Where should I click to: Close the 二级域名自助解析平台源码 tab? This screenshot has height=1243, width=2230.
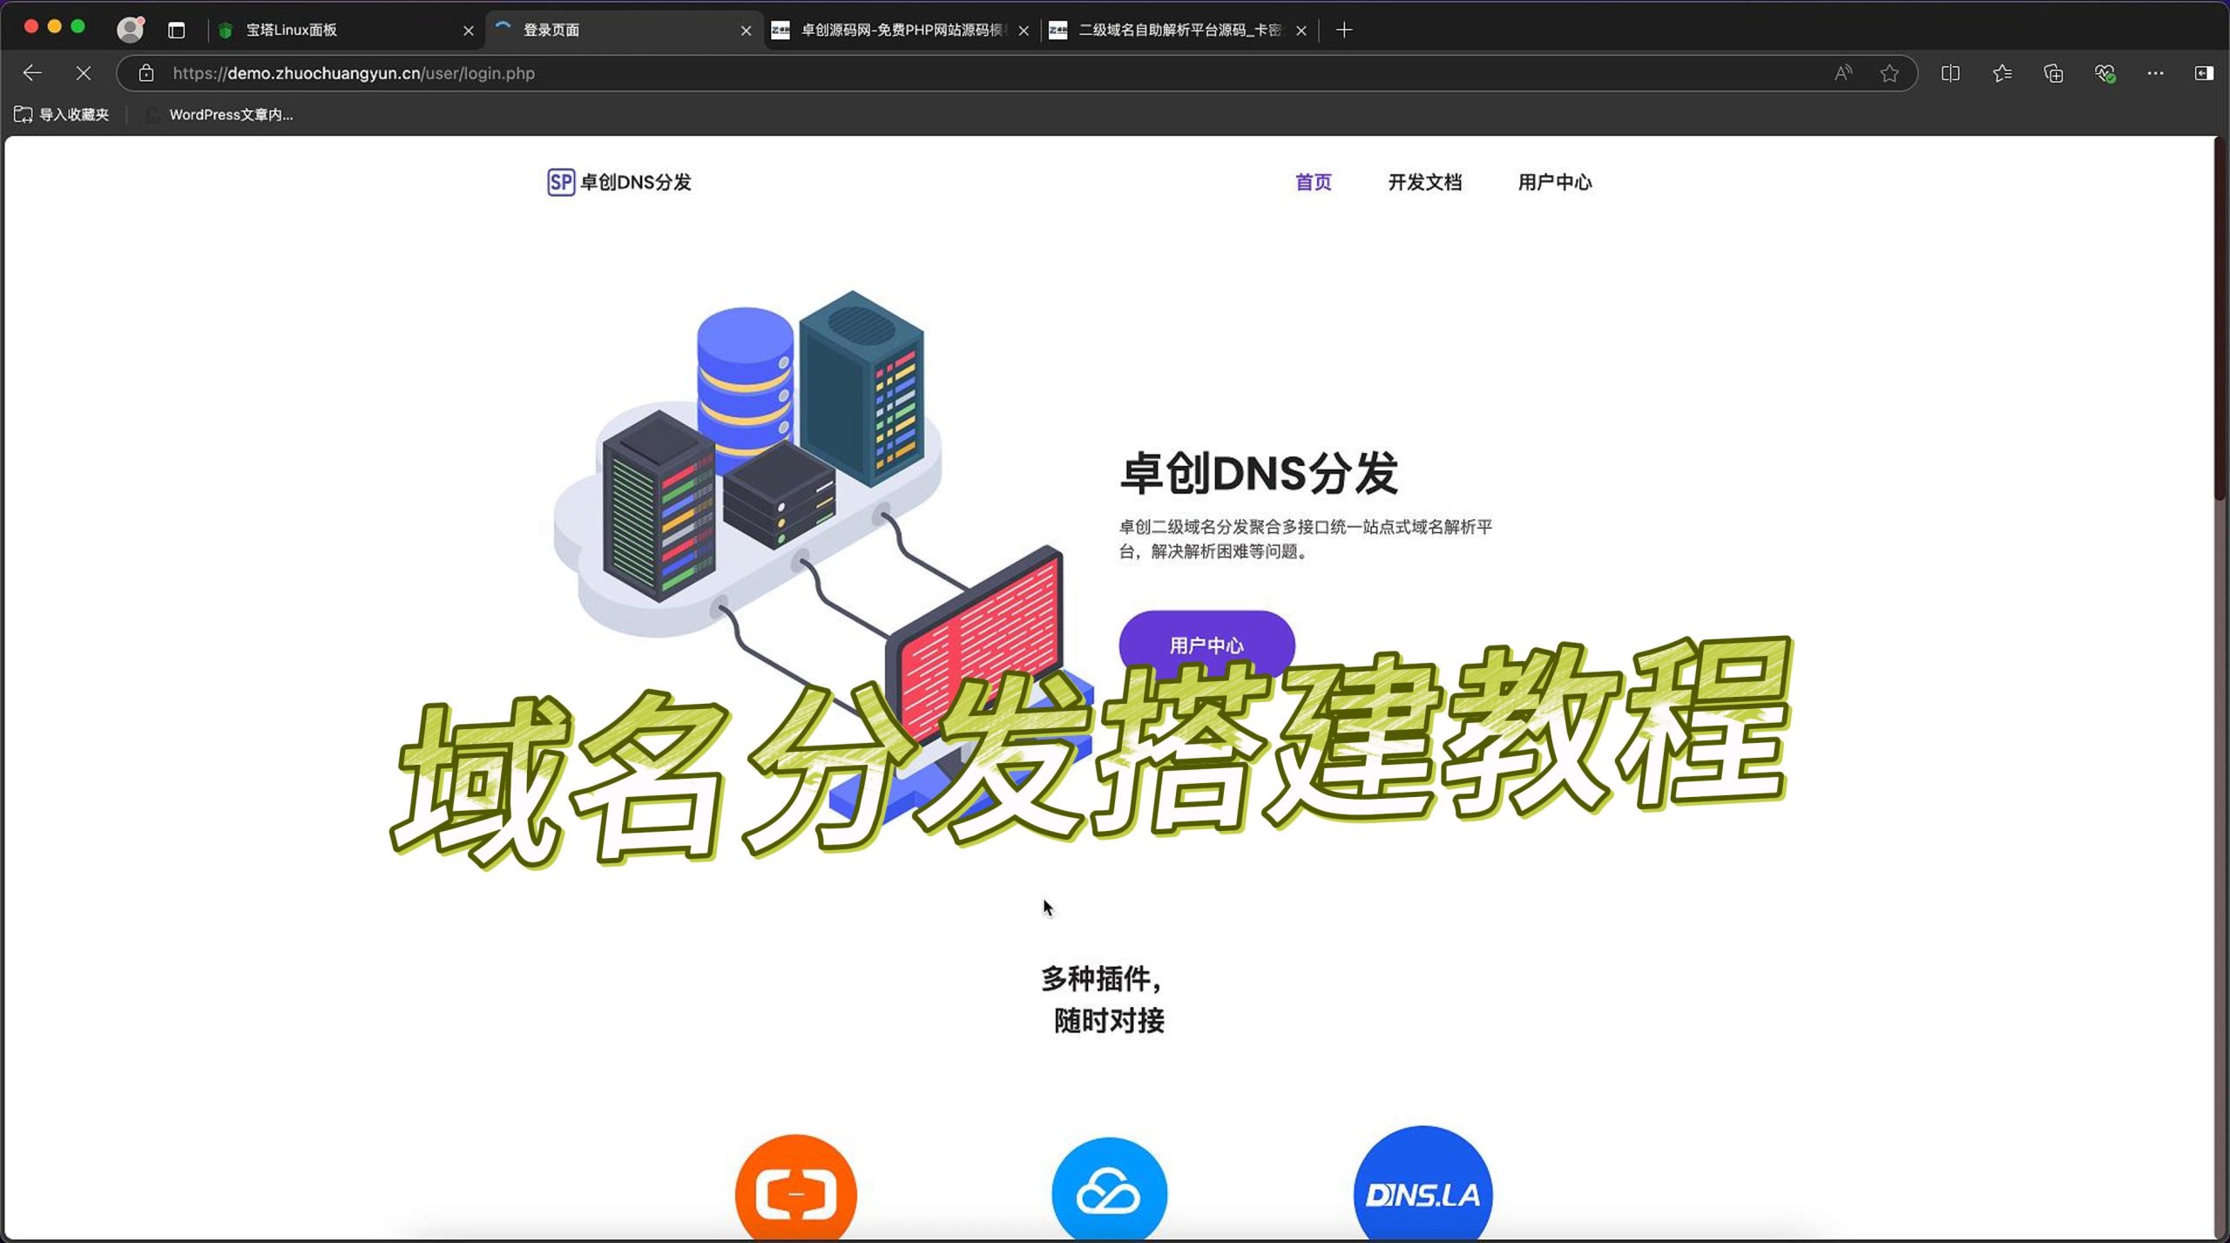pyautogui.click(x=1301, y=30)
